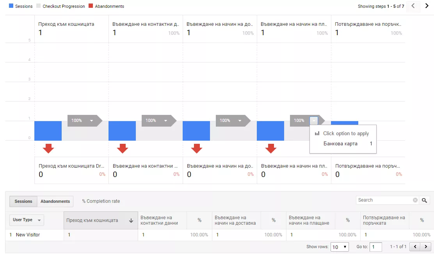Viewport: 434px width, 254px height.
Task: Click Преход към кошницата step header
Action: (66, 24)
